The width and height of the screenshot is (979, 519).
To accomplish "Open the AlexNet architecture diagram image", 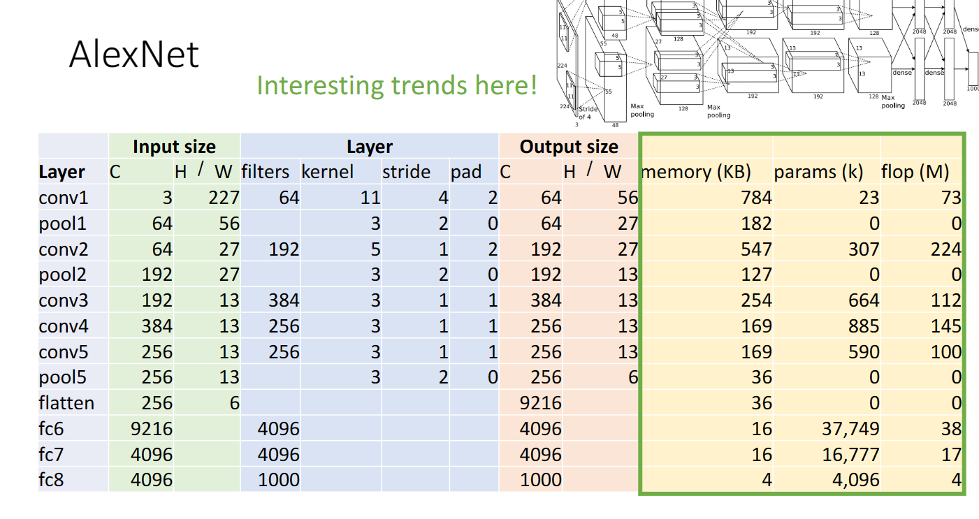I will 767,64.
